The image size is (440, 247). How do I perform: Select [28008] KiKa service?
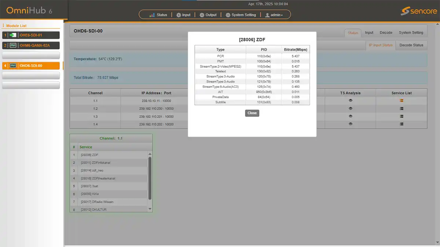(109, 194)
